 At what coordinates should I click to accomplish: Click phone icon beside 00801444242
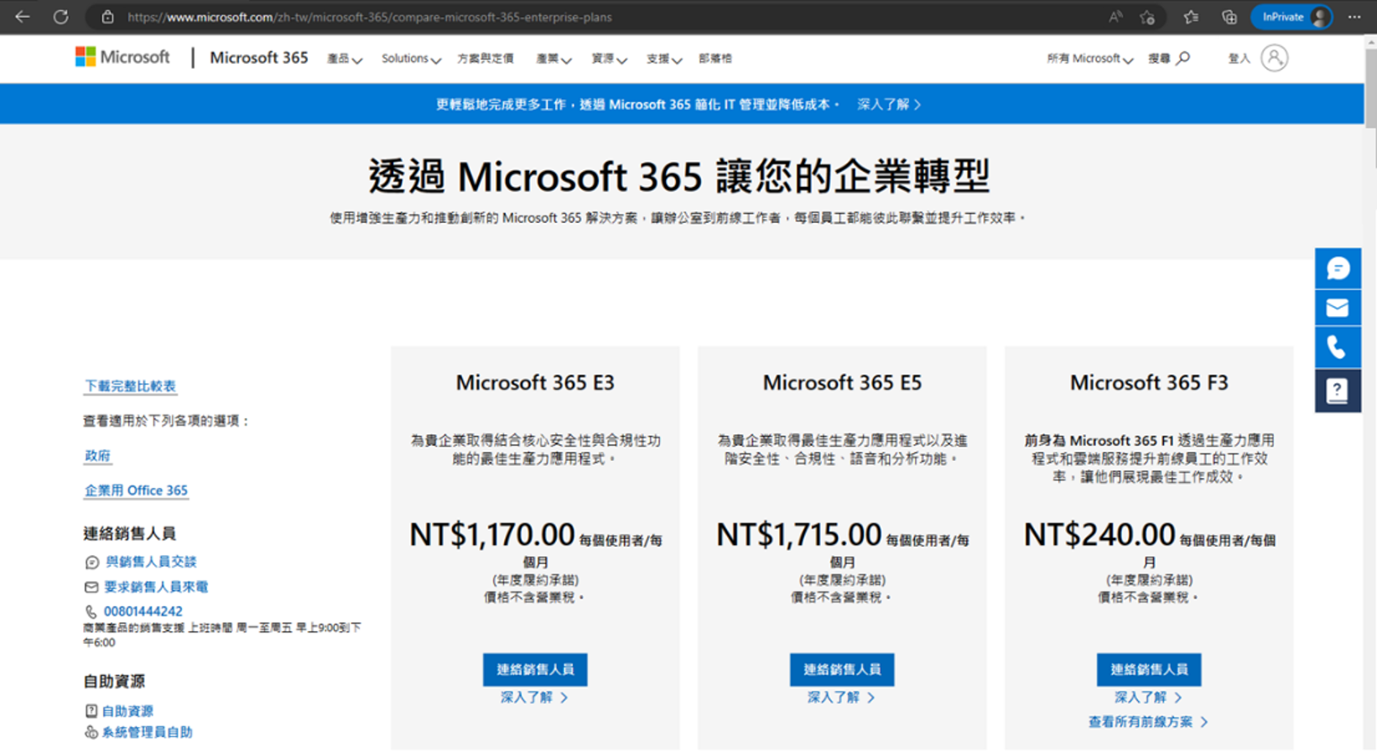click(x=91, y=612)
